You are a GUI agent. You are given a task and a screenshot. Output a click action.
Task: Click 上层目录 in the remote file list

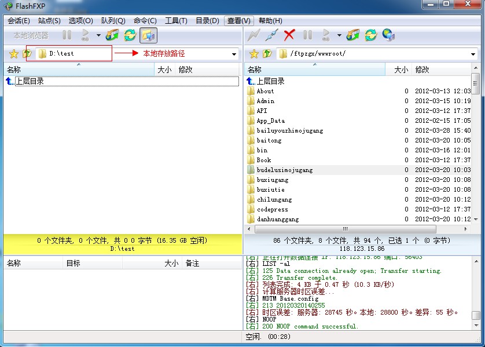pyautogui.click(x=270, y=81)
